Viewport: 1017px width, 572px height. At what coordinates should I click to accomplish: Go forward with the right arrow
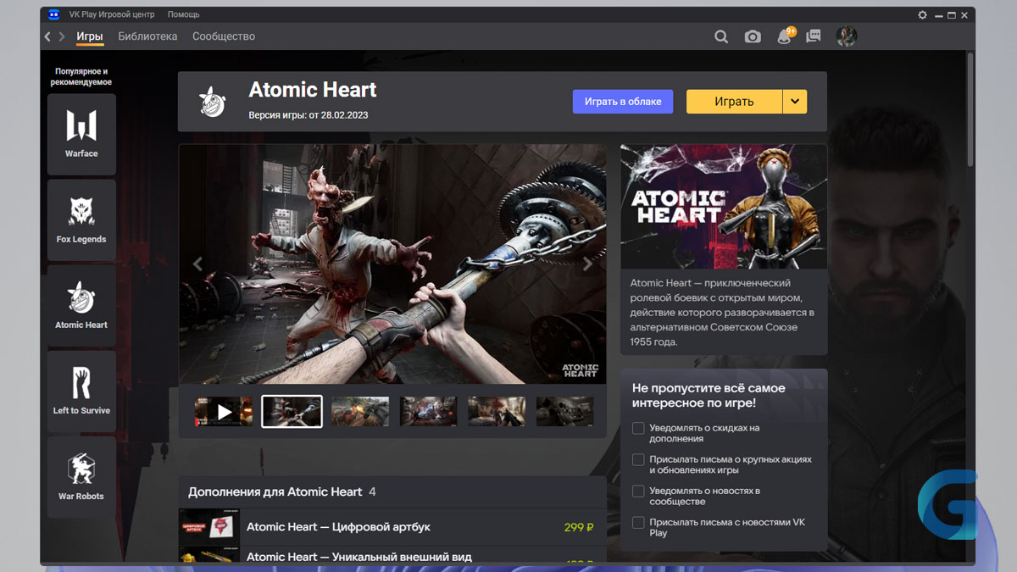[62, 36]
